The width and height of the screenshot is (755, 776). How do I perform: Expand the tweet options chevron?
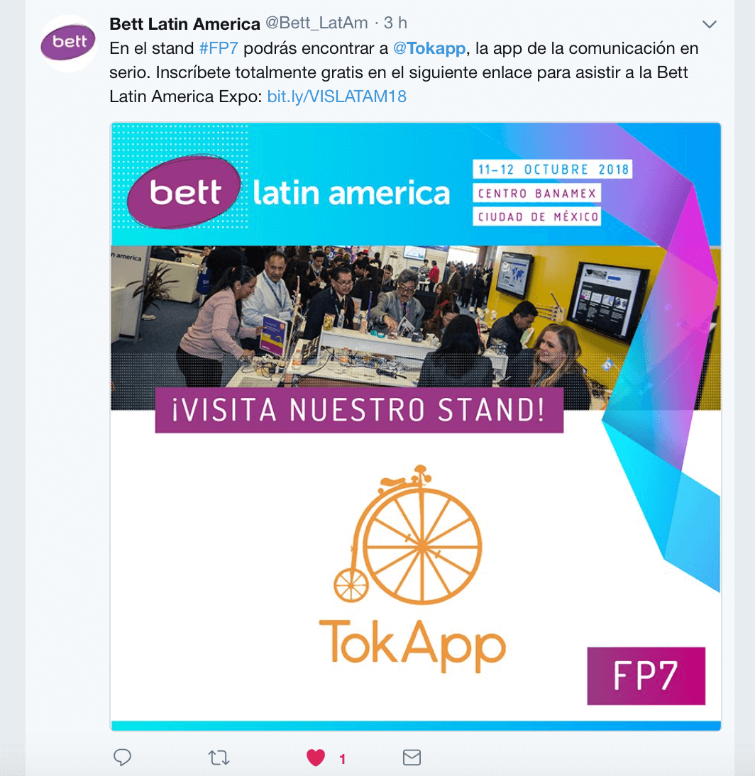pos(710,24)
